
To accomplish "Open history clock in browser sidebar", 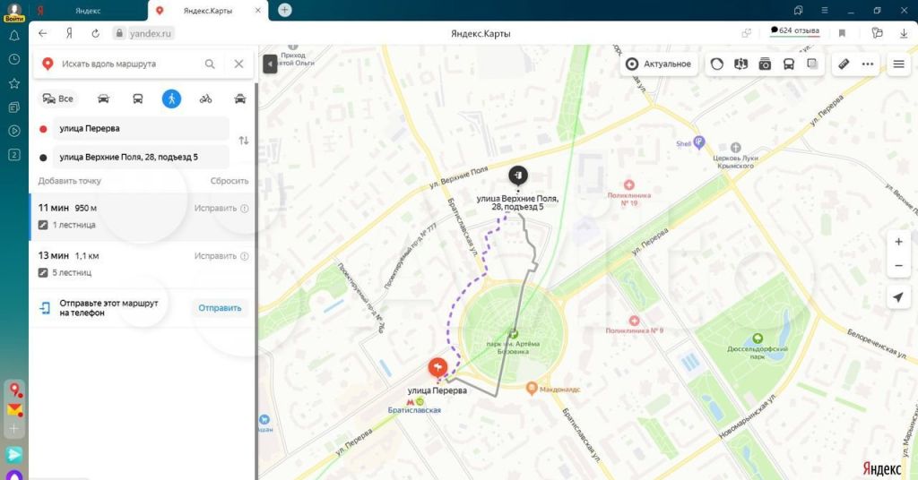I will tap(14, 60).
